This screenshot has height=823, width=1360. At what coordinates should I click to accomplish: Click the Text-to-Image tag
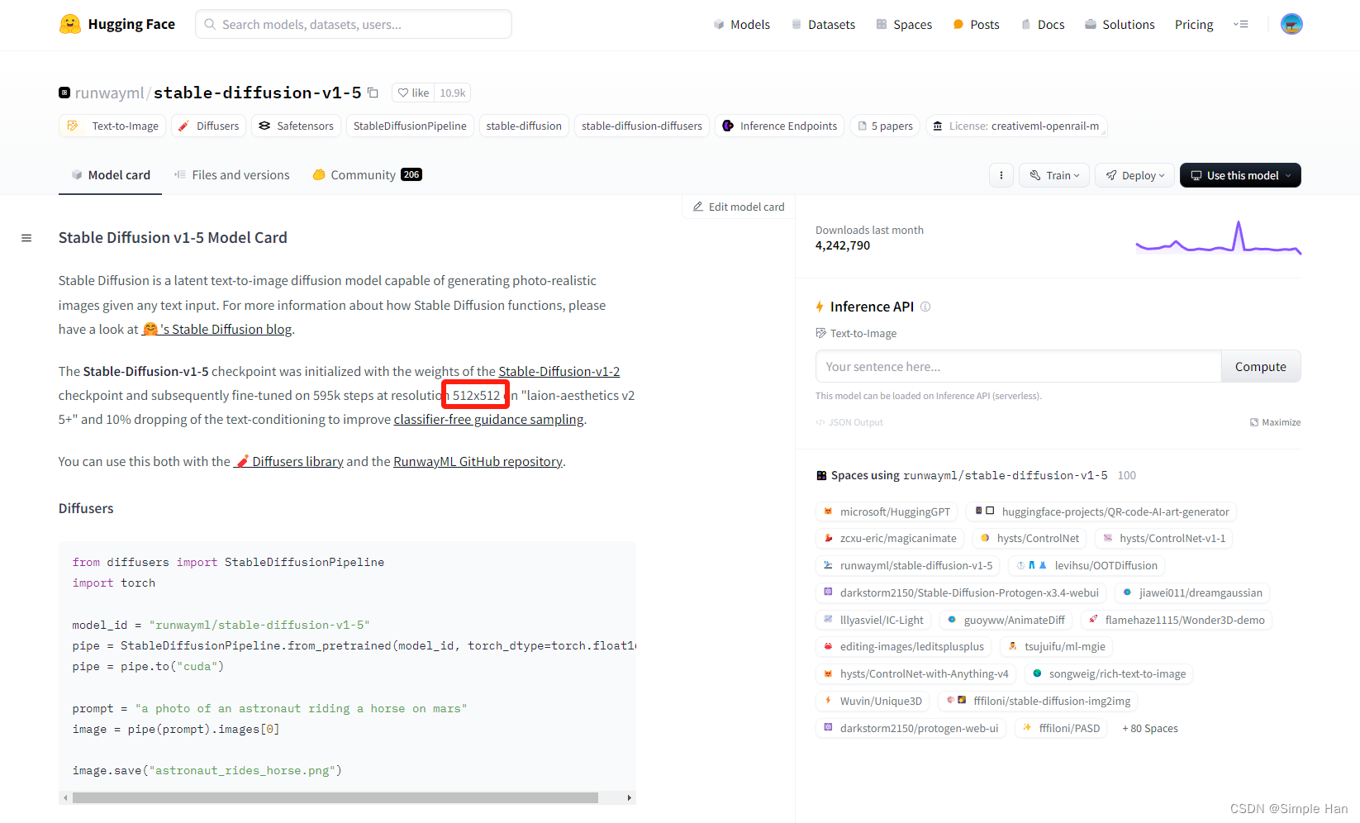(112, 126)
